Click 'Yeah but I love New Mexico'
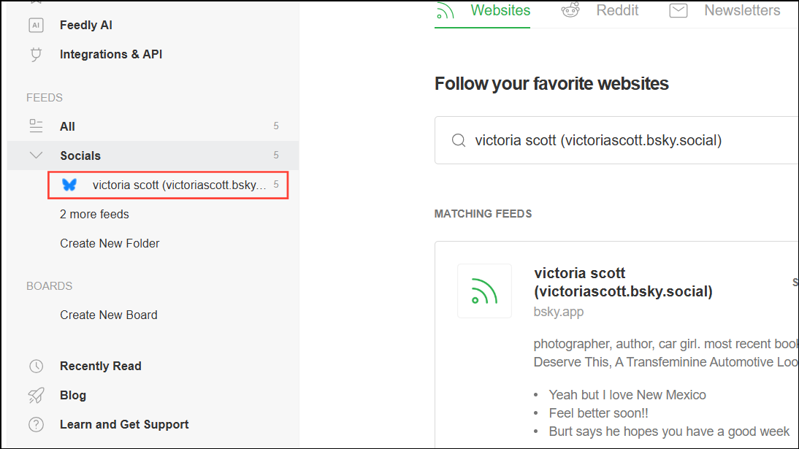This screenshot has width=799, height=449. (x=627, y=394)
